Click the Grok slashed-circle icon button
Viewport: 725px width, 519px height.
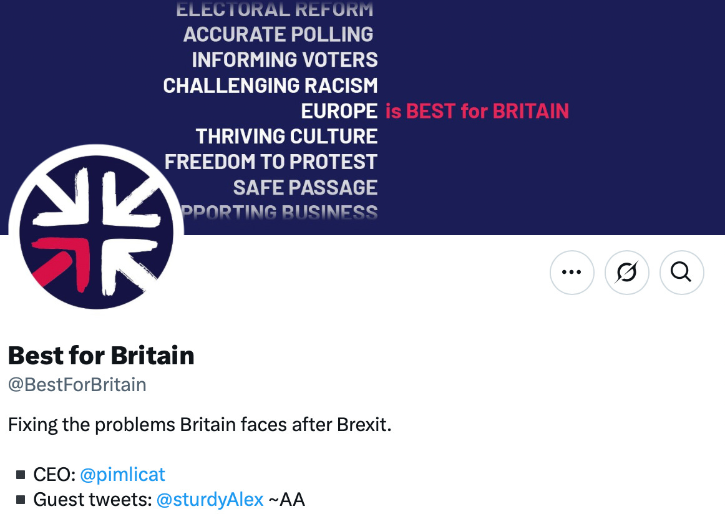(x=626, y=272)
